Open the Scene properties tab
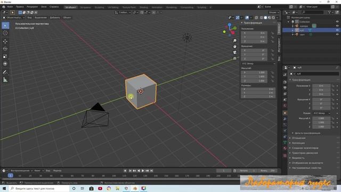 tap(285, 100)
